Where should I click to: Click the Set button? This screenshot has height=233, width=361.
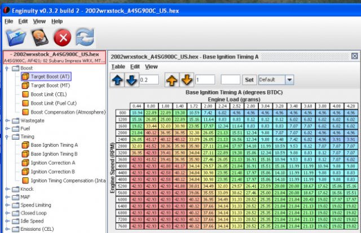(x=249, y=80)
